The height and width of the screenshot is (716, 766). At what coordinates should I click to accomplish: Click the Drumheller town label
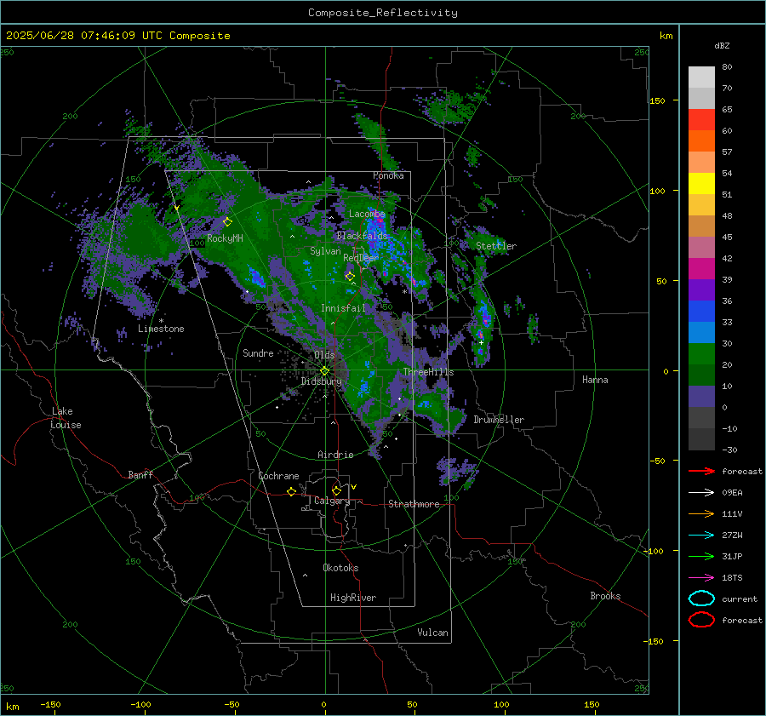tap(499, 420)
